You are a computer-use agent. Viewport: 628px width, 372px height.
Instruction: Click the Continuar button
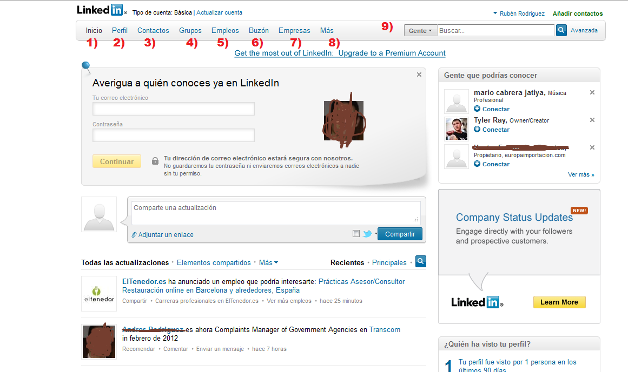116,161
